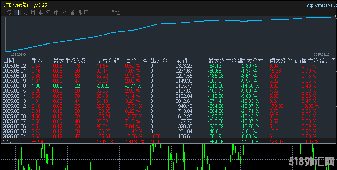The width and height of the screenshot is (337, 170).
Task: Click the 币 currency tab
Action: pos(57,13)
